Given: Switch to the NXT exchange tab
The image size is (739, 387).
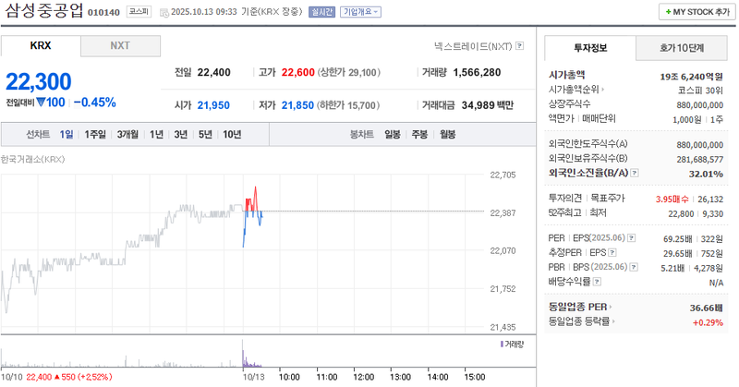Looking at the screenshot, I should (x=120, y=45).
